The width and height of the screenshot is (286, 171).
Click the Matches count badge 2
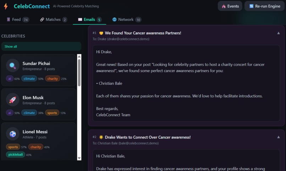coord(65,19)
